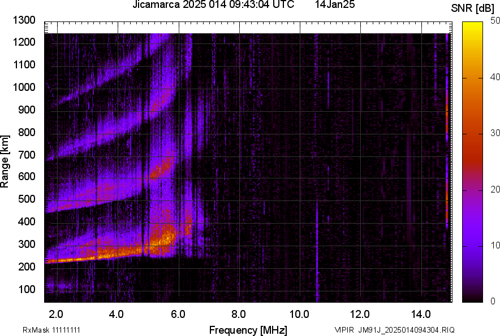
Task: Click the plot title 'Jicamarca 2025 014 09:43:04 UTC'
Action: click(213, 5)
